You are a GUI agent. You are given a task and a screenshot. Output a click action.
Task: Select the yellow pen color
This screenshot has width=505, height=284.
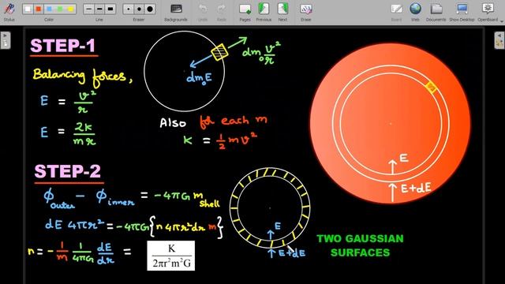(x=70, y=9)
